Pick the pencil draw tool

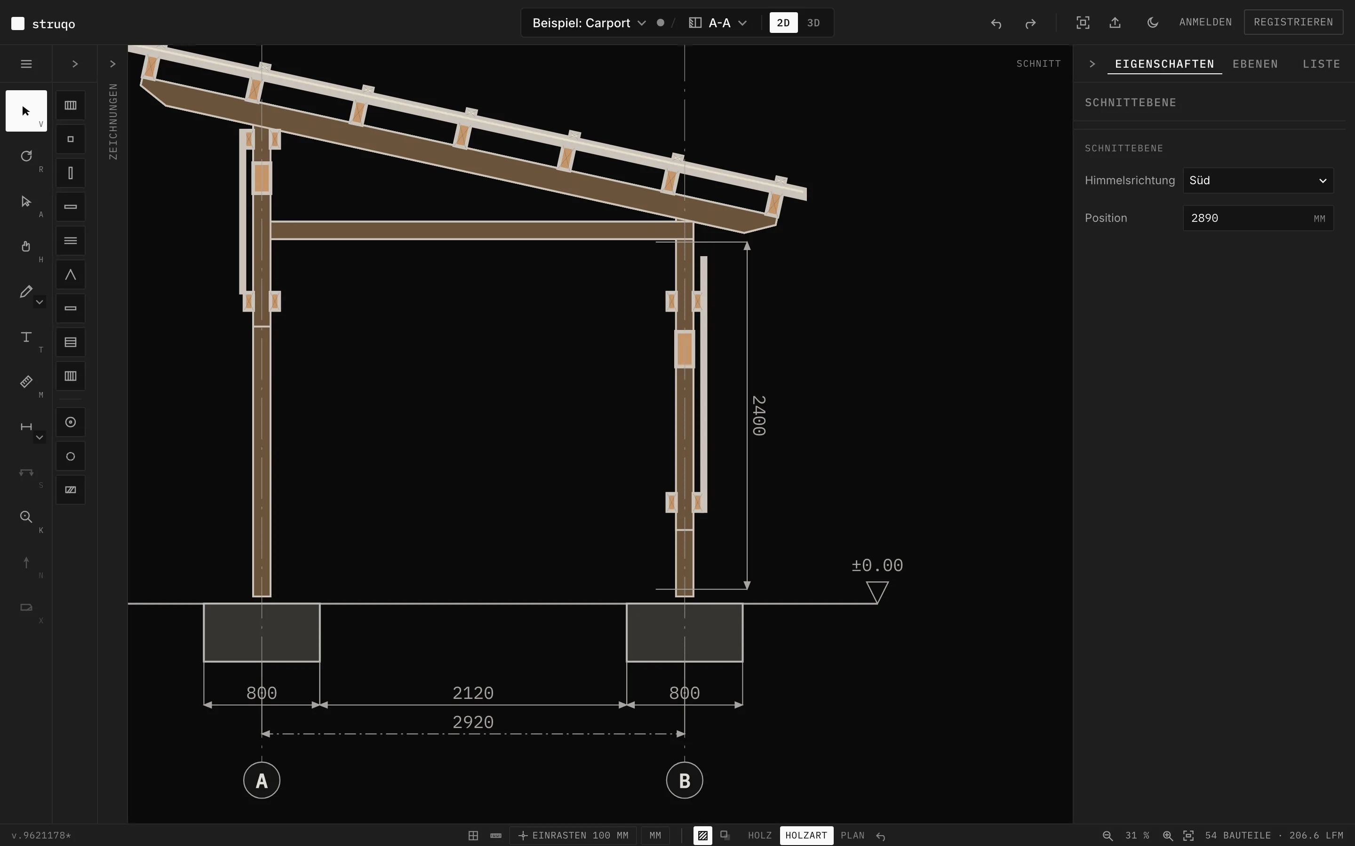pos(26,291)
